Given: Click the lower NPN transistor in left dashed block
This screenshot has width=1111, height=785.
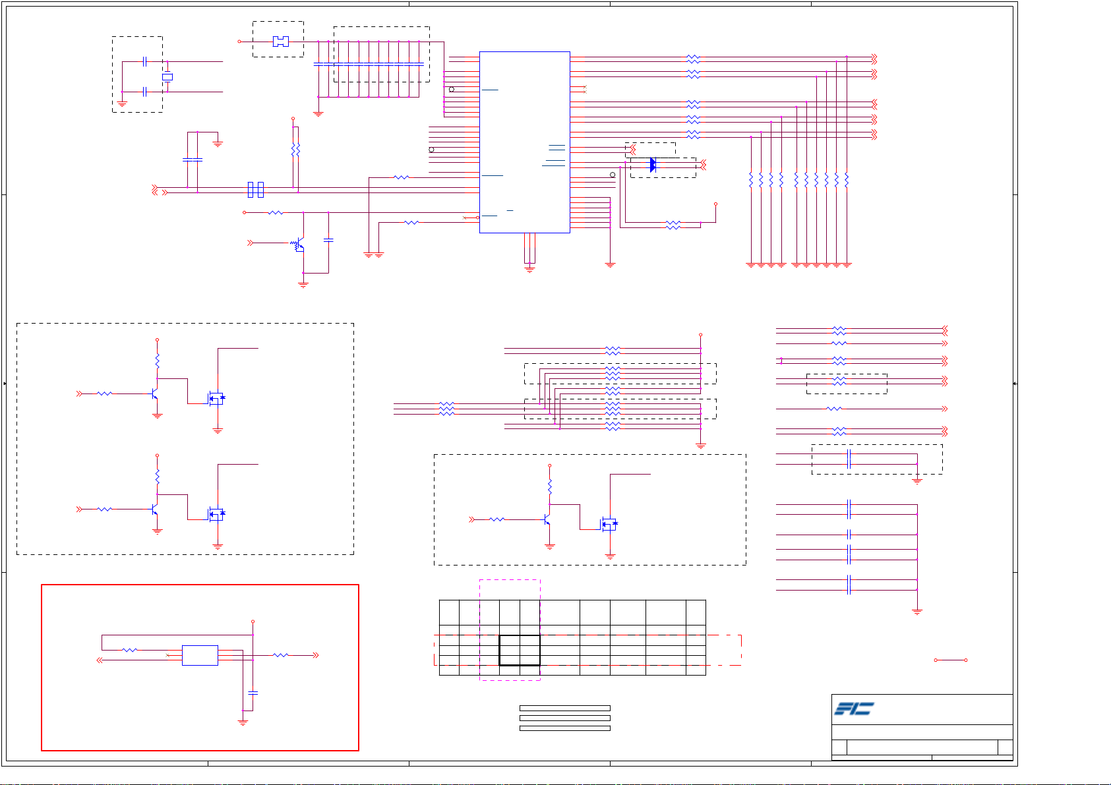Looking at the screenshot, I should coord(154,509).
